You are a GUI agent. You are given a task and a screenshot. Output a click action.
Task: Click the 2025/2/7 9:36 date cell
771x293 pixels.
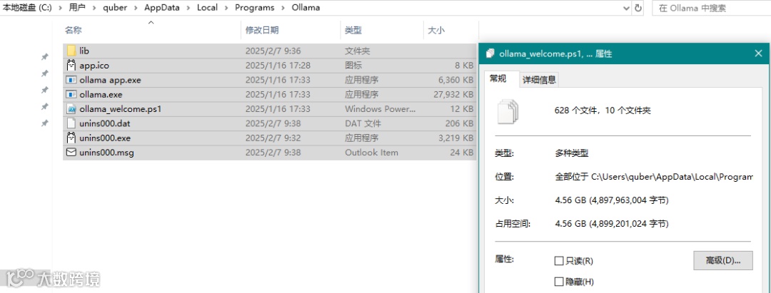coord(273,51)
